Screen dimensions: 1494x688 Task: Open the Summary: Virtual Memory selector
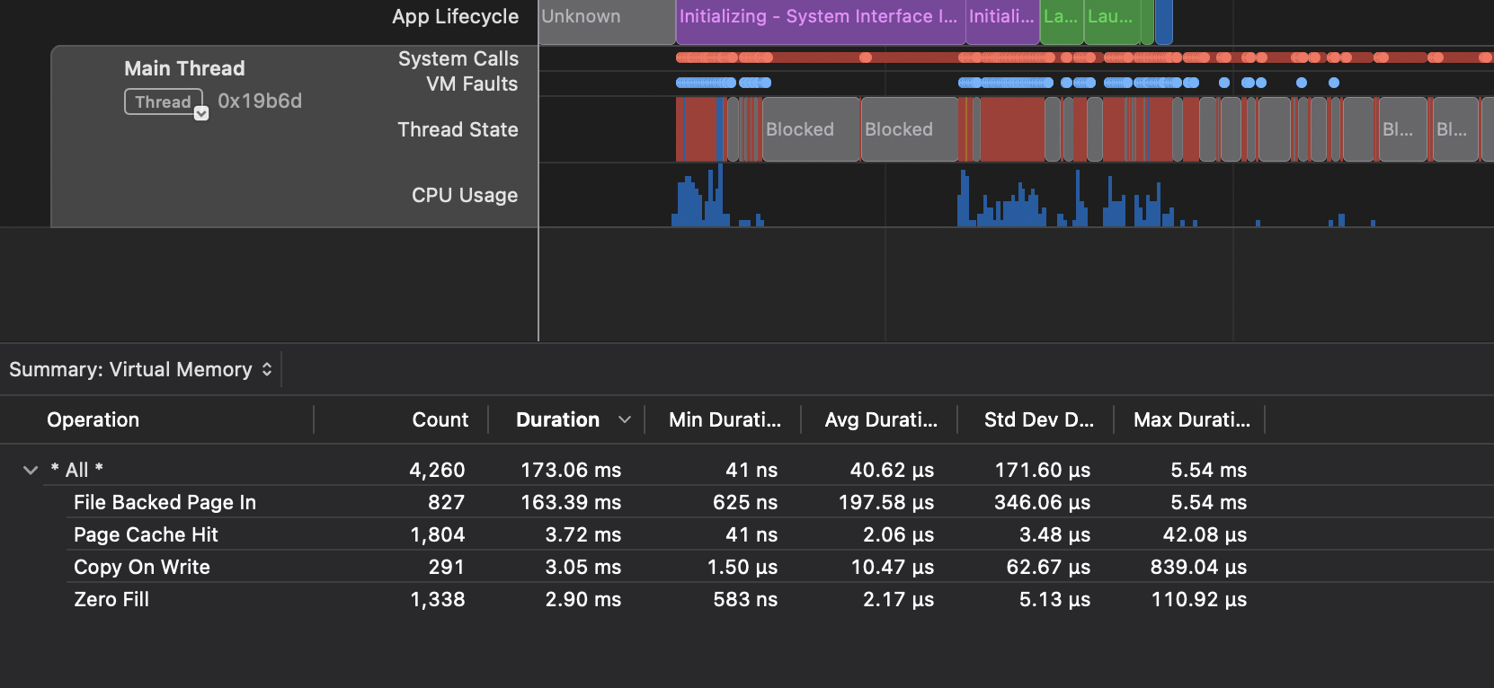click(x=141, y=369)
